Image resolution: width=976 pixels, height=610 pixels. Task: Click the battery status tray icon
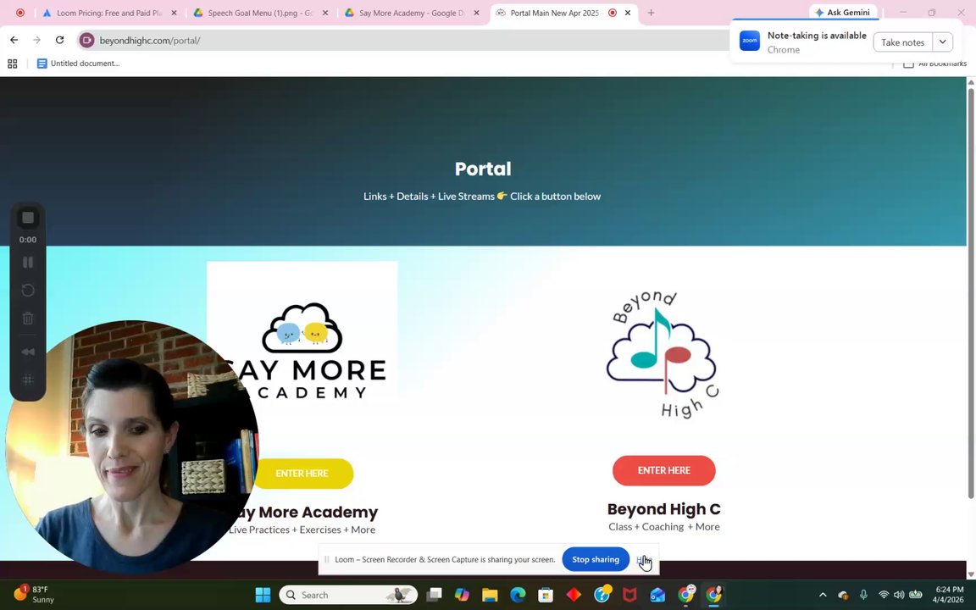pyautogui.click(x=916, y=595)
